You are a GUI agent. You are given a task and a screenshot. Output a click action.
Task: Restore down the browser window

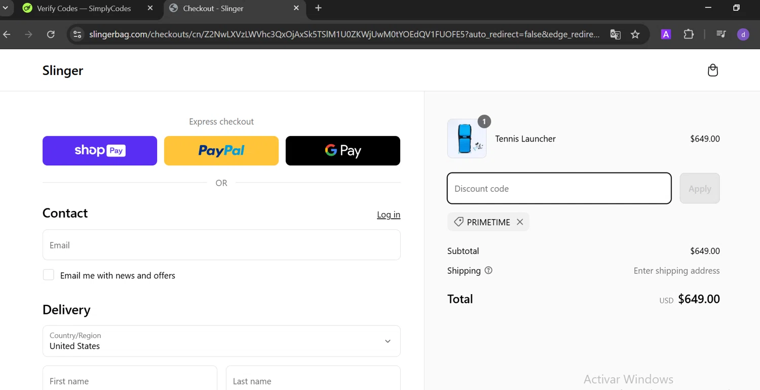click(x=737, y=8)
